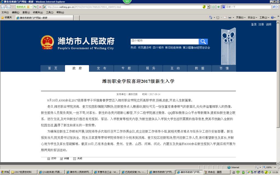Click the printer icon beside 打印
The width and height of the screenshot is (280, 175).
click(x=49, y=159)
